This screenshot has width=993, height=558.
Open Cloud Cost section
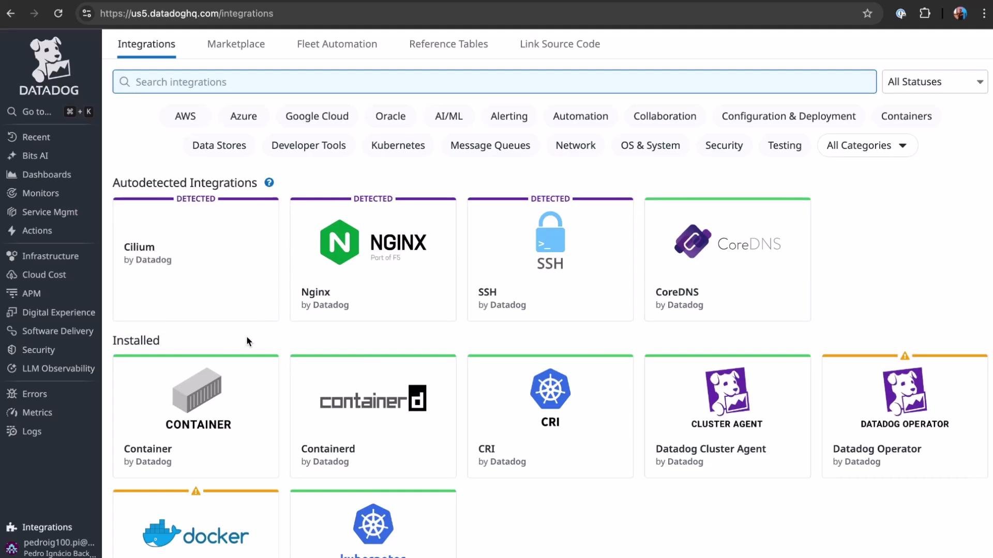coord(44,274)
